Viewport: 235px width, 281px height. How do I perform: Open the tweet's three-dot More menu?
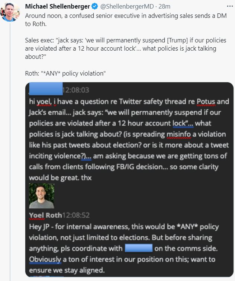coord(229,6)
